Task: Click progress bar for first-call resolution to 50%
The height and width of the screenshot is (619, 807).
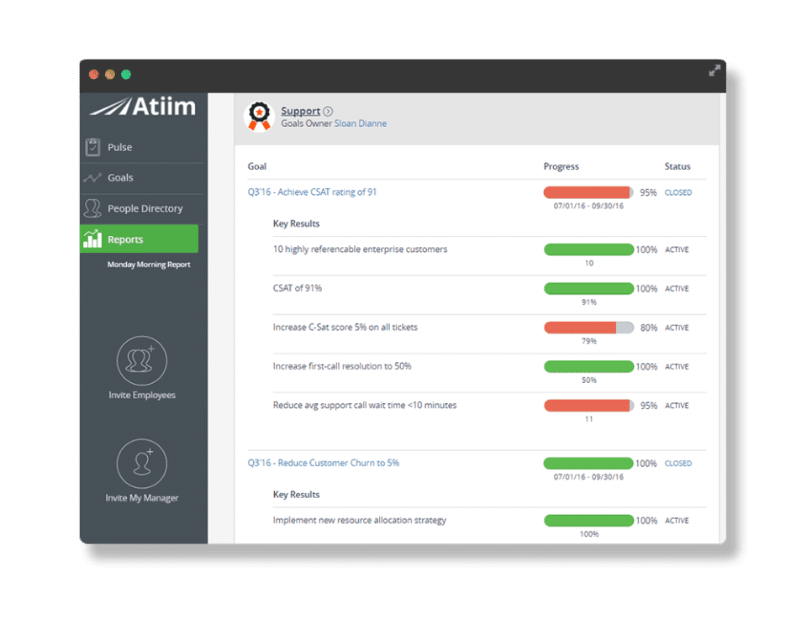Action: pos(588,366)
